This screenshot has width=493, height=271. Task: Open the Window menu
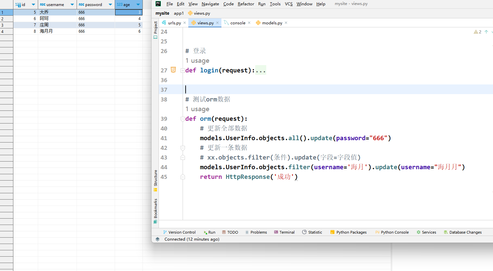tap(304, 4)
